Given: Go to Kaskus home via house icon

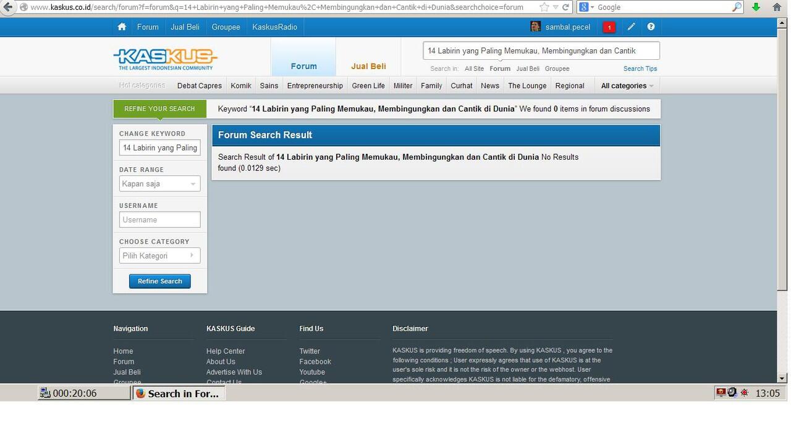Looking at the screenshot, I should pos(122,27).
